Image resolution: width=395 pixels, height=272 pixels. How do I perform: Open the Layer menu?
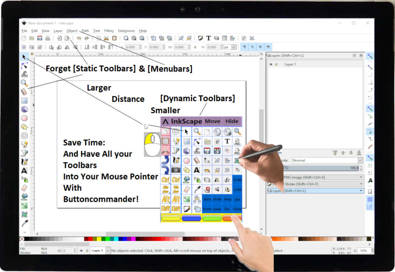pos(58,31)
